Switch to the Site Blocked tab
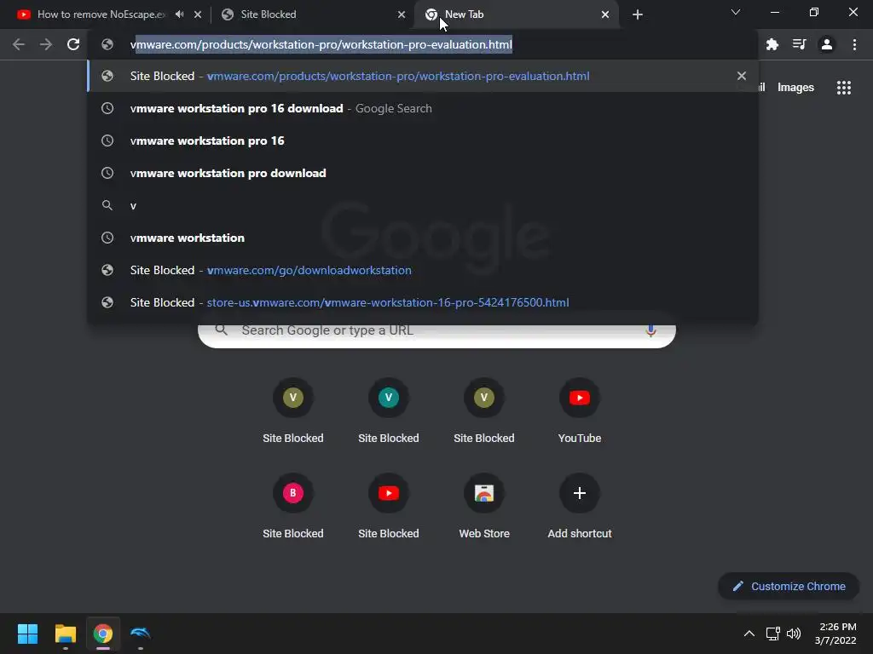 click(310, 14)
